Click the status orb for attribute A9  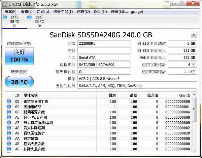pos(9,133)
